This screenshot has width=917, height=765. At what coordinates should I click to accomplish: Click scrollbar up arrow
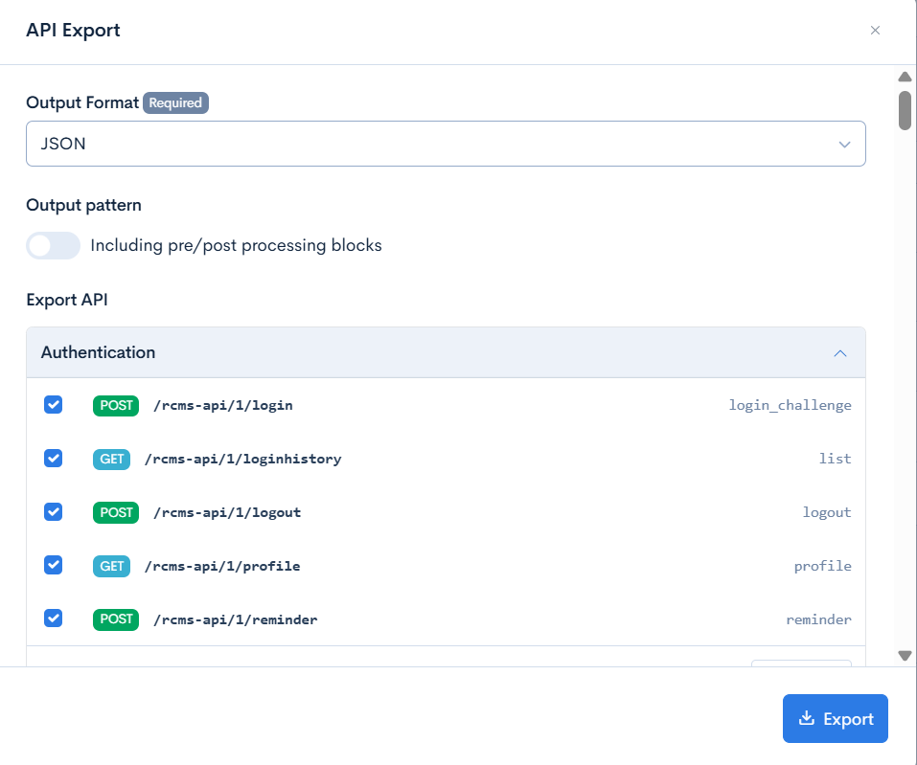point(904,77)
